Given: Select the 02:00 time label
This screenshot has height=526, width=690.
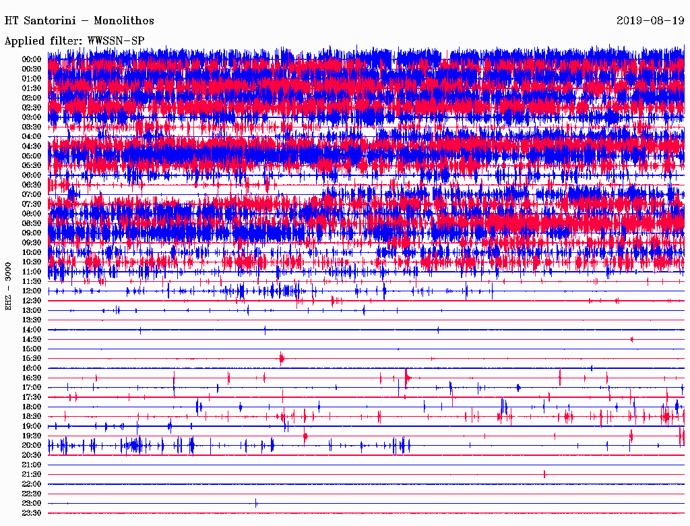Looking at the screenshot, I should 32,98.
